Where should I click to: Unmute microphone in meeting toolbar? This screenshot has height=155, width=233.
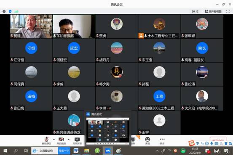tap(46, 140)
